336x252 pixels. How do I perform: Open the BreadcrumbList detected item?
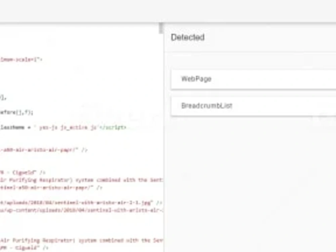coord(253,106)
